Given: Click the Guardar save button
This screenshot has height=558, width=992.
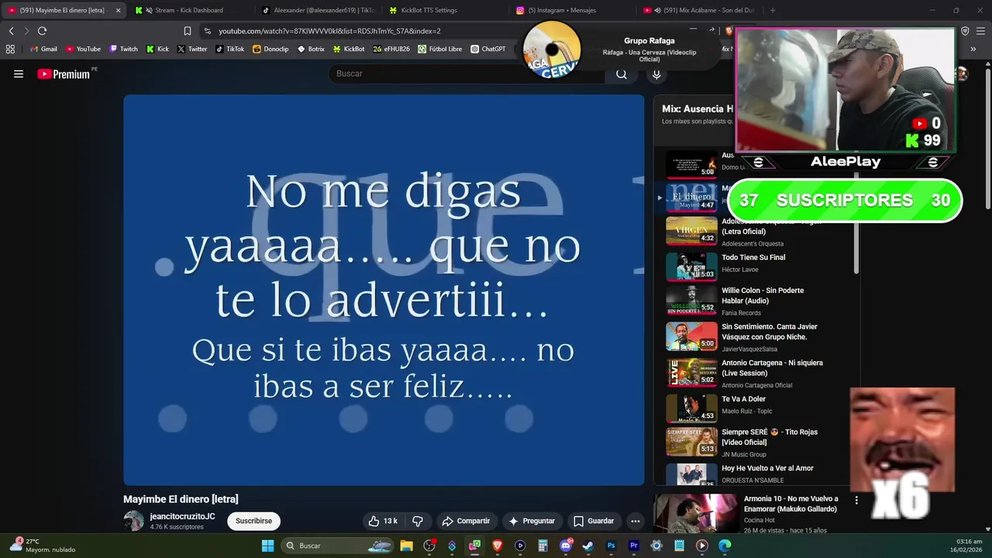Looking at the screenshot, I should click(x=594, y=521).
